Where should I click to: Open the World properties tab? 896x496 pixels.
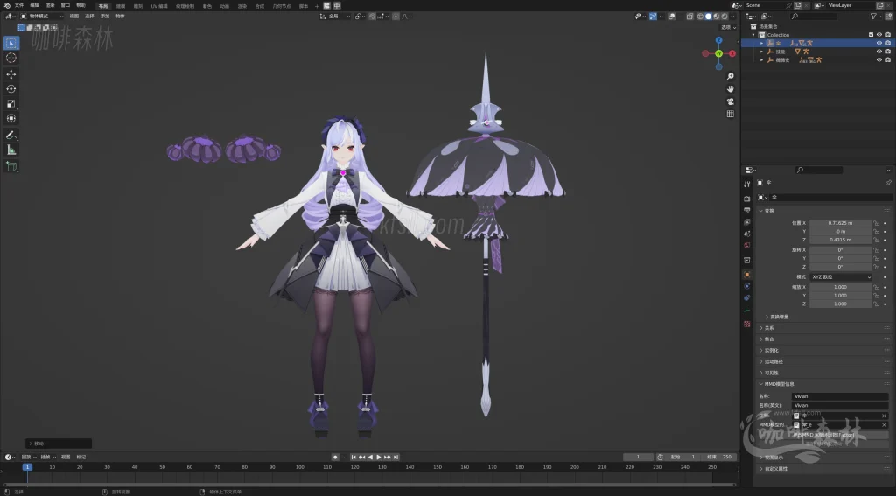pyautogui.click(x=747, y=245)
